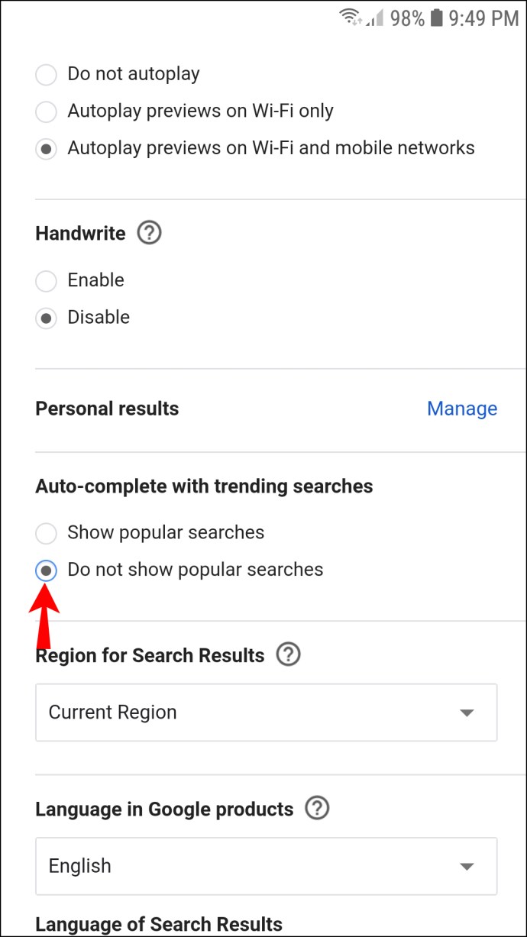Click the Manage link for Personal results
The width and height of the screenshot is (527, 937).
(461, 409)
